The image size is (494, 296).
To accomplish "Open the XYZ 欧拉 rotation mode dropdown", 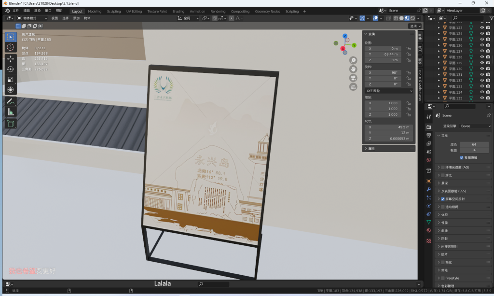I will pyautogui.click(x=388, y=91).
